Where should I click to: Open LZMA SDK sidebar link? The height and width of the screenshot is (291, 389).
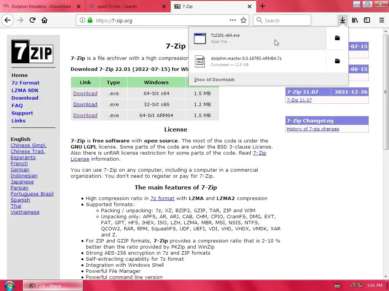point(25,90)
